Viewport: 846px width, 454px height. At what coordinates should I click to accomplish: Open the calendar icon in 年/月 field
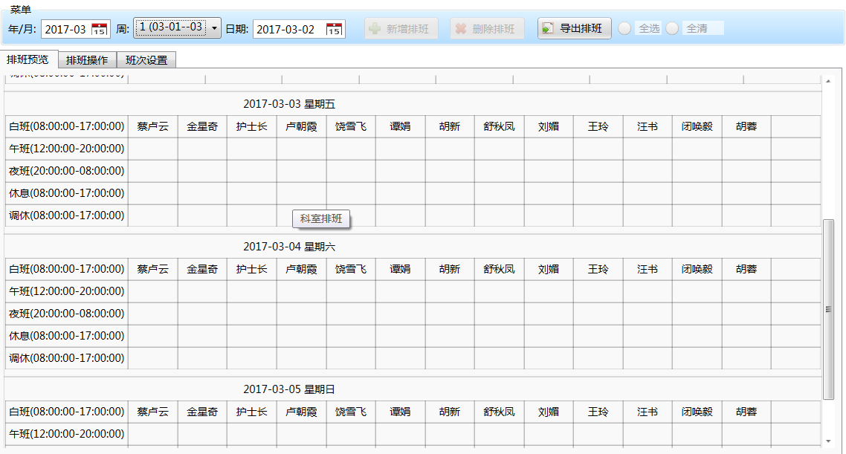coord(100,30)
